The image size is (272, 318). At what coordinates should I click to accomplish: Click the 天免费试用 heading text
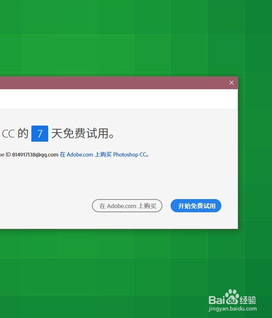pos(83,133)
